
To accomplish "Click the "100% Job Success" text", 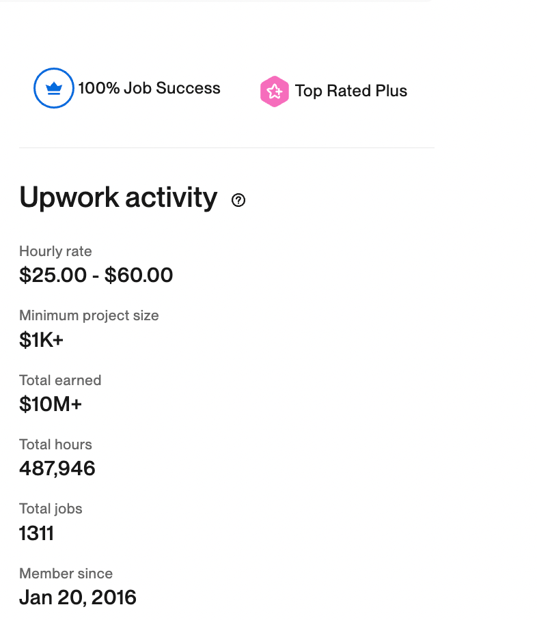I will coord(149,88).
